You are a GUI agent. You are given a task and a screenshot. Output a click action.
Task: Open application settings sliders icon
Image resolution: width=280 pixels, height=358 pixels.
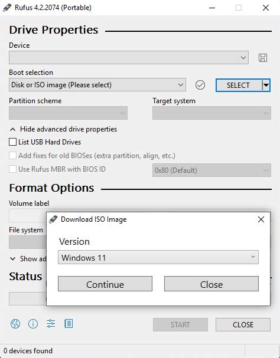pyautogui.click(x=51, y=324)
